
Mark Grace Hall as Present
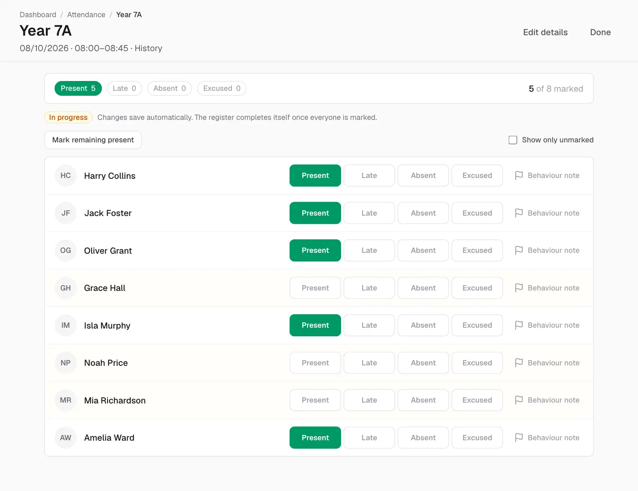(315, 288)
